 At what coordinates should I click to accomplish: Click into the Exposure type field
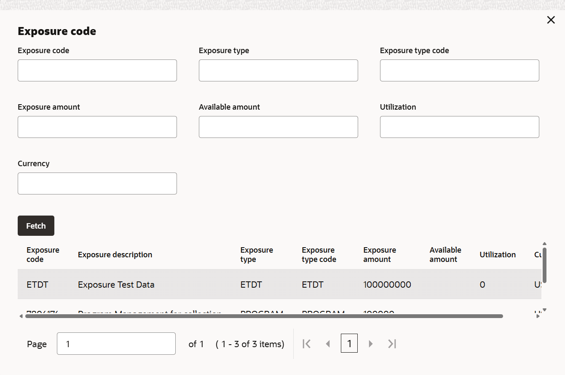point(278,70)
